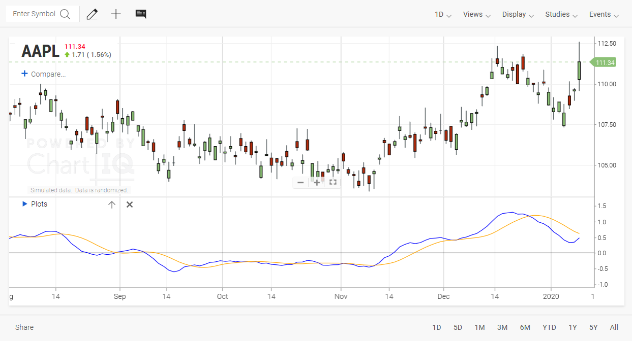
Task: Click the 107.50 price axis label
Action: pos(607,125)
